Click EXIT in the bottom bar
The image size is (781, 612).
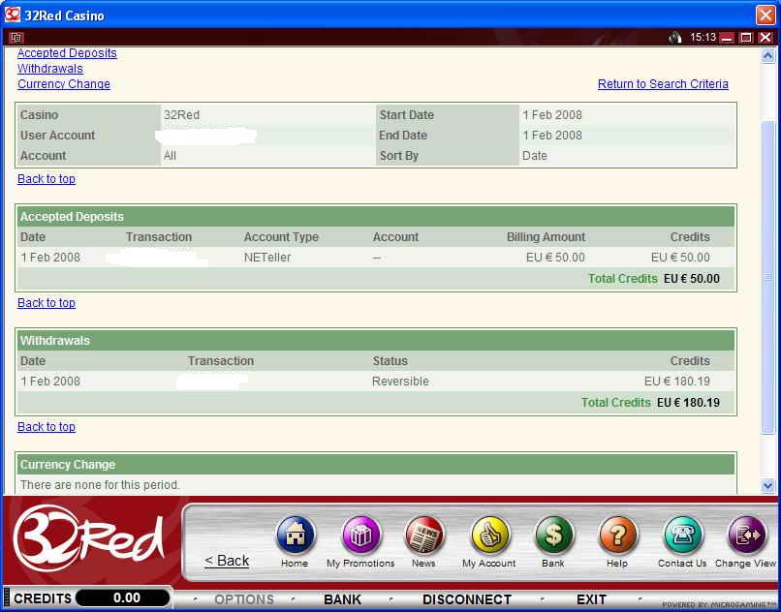(591, 599)
